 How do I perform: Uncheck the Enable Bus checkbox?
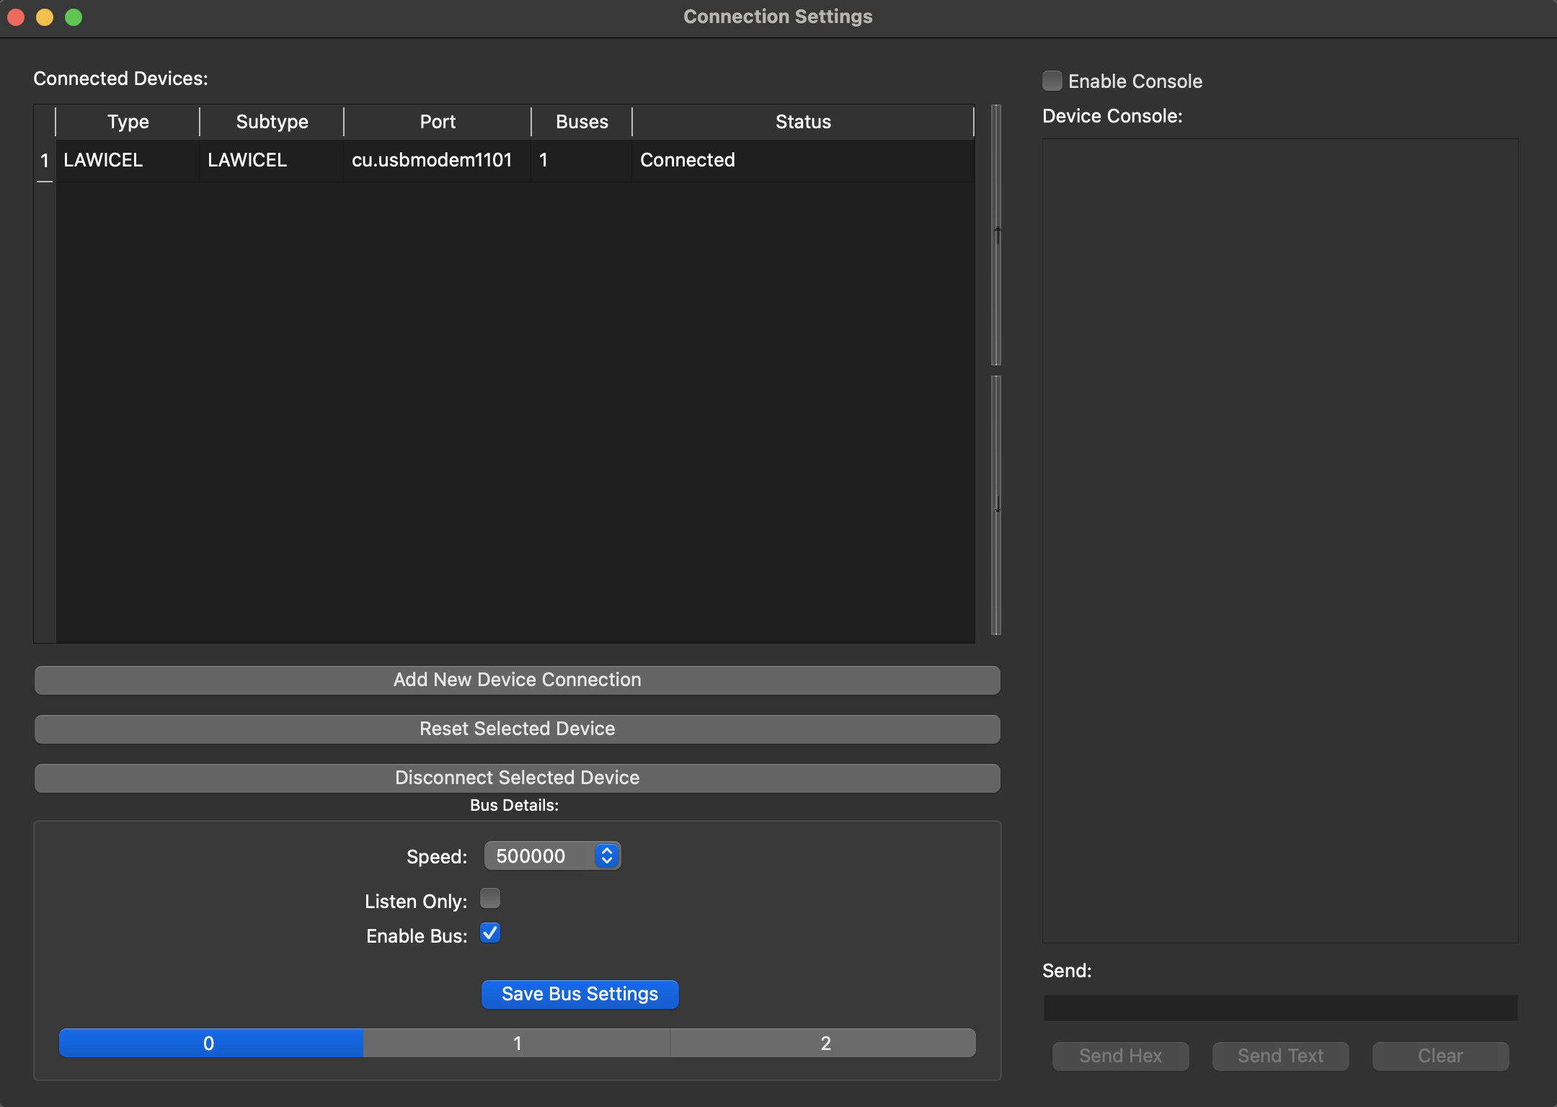pos(490,933)
